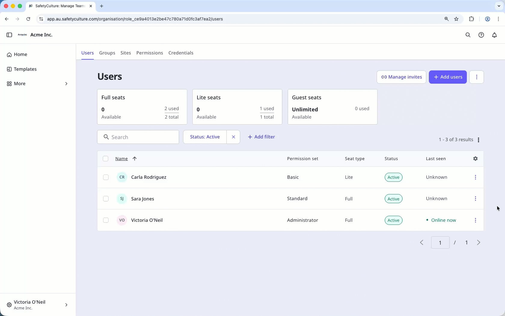Open Carla Rodriguez user name
Viewport: 505px width, 316px height.
(149, 177)
